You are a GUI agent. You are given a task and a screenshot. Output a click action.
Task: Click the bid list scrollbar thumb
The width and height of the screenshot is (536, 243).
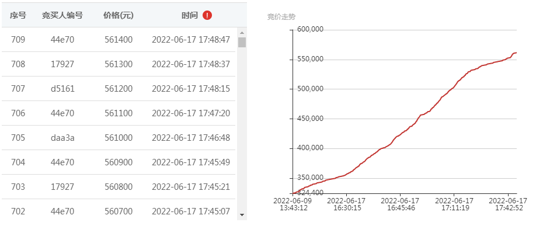(x=242, y=43)
